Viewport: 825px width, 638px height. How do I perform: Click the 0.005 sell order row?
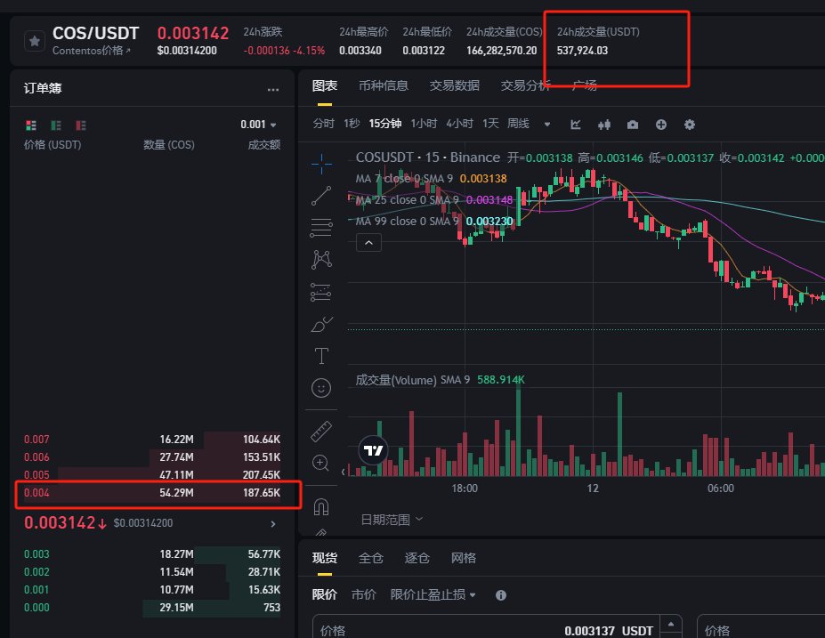[x=152, y=475]
